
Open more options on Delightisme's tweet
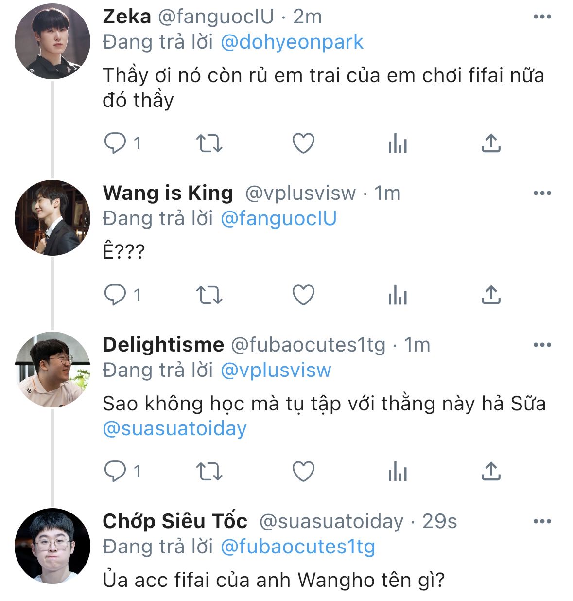point(542,345)
